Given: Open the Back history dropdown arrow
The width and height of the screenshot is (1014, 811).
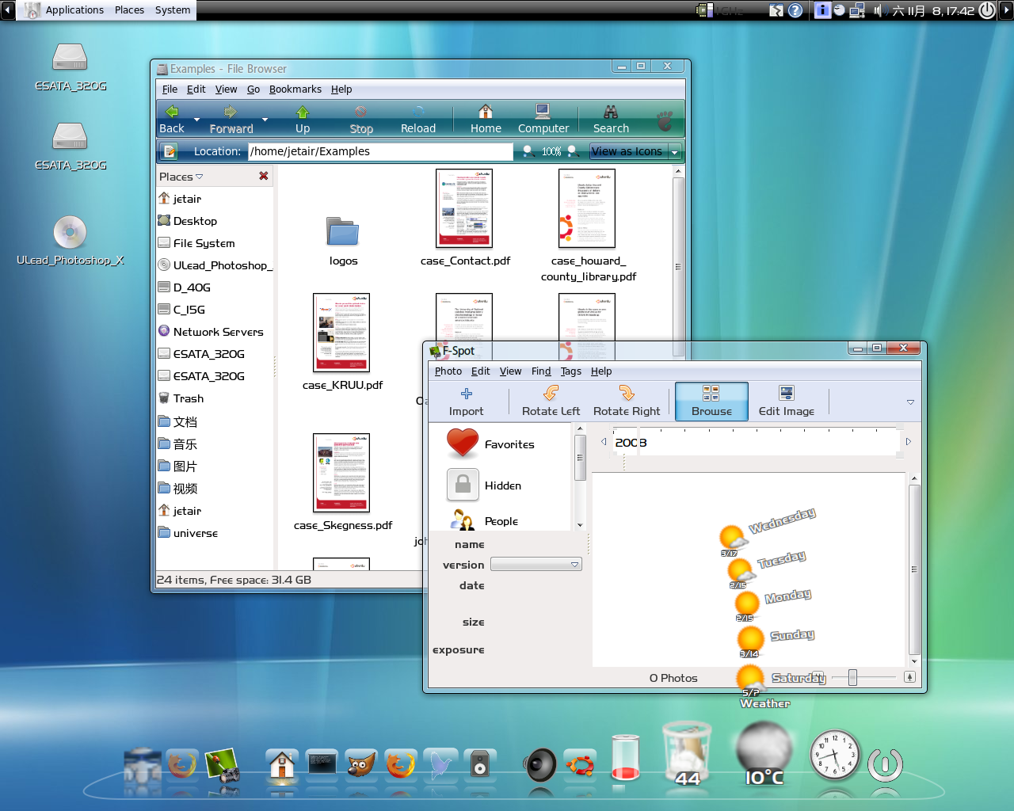Looking at the screenshot, I should pos(196,120).
